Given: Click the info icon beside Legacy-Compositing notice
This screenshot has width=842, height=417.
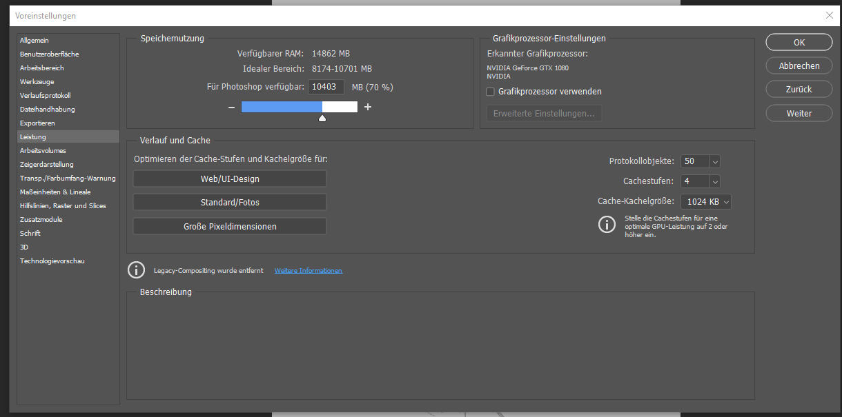Looking at the screenshot, I should [x=136, y=269].
